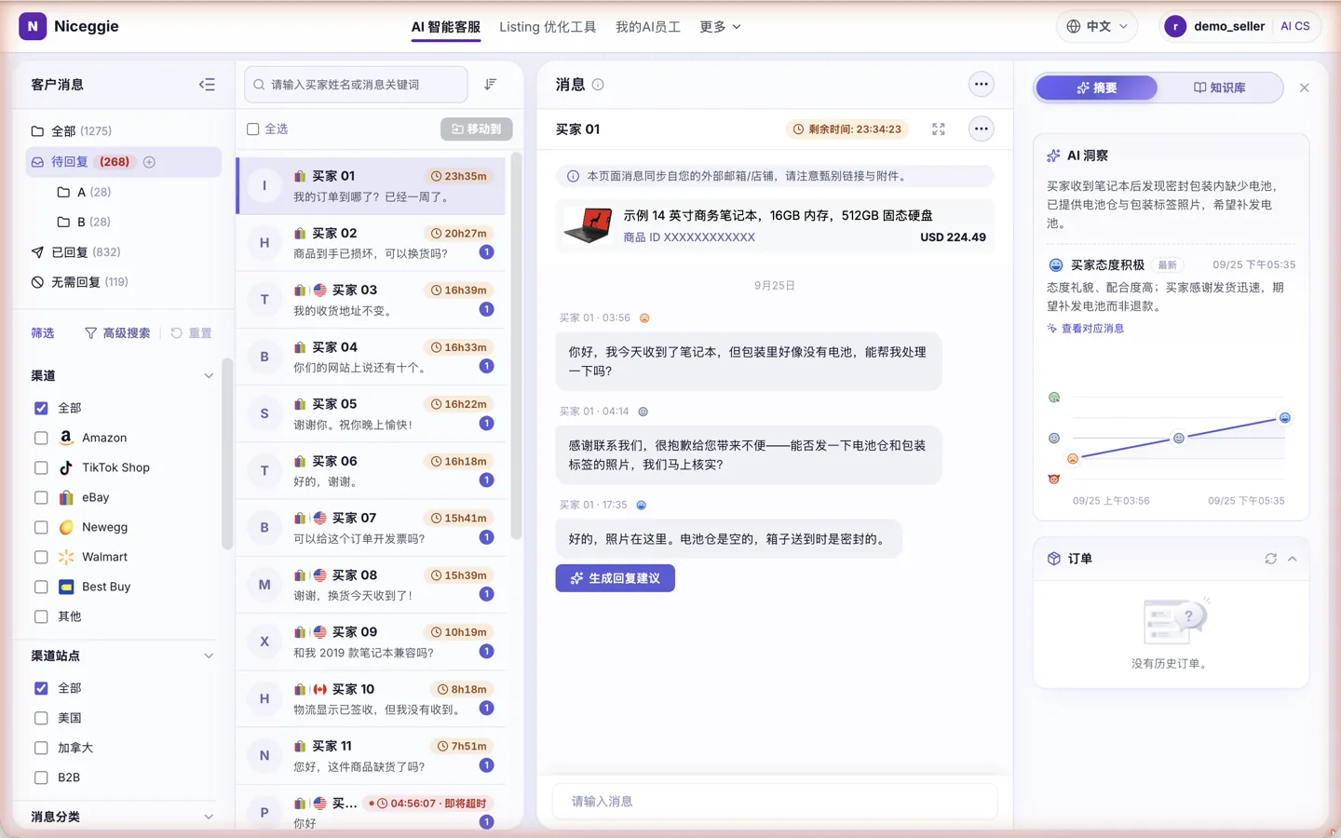Click 生成回复建议 button

(616, 578)
